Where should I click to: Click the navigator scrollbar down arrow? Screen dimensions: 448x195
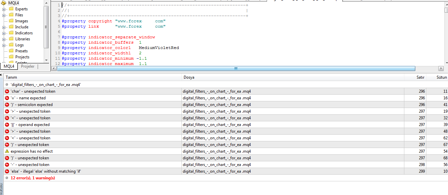(46, 60)
